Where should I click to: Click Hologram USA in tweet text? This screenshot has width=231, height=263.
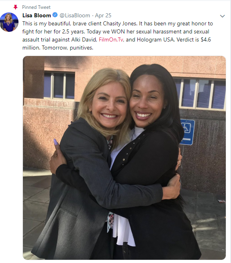click(x=156, y=39)
